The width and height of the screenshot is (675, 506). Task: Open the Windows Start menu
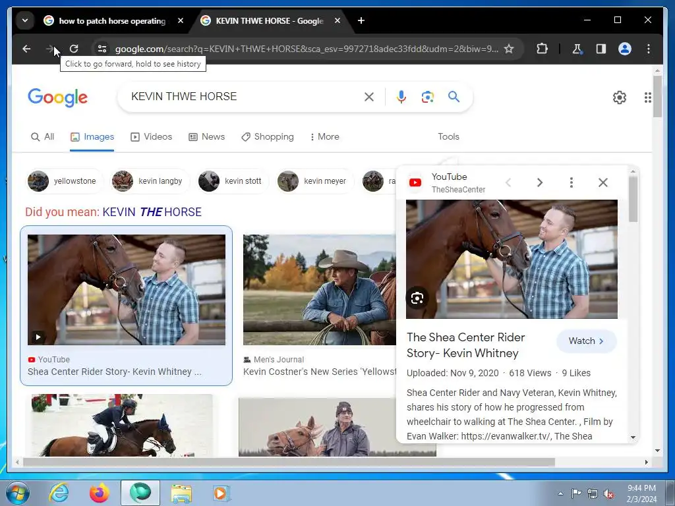click(18, 493)
